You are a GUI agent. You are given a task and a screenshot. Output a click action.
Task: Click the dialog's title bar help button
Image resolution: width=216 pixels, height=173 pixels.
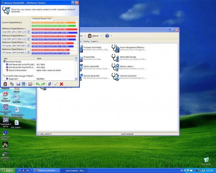(73, 3)
